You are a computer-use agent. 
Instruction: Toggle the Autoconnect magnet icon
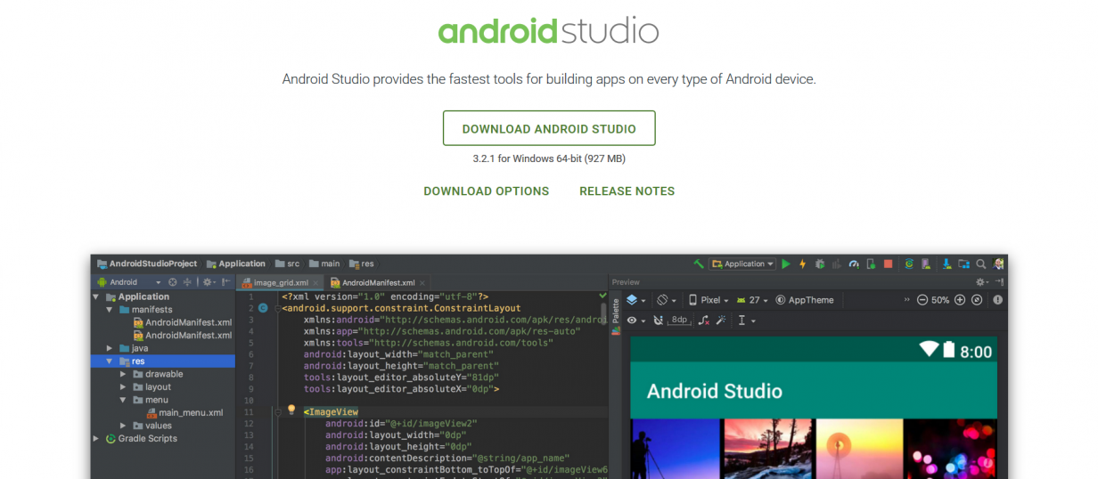[x=658, y=321]
